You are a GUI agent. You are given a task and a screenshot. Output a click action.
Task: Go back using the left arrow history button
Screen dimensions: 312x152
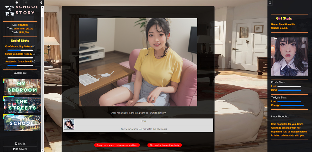coord(17,3)
